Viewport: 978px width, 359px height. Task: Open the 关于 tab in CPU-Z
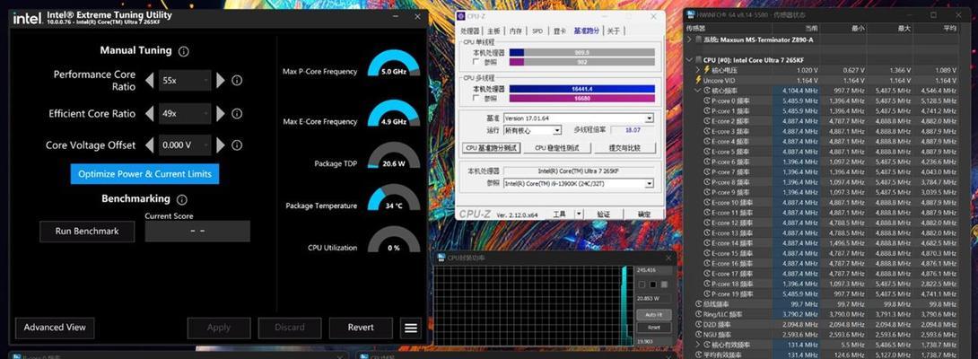point(614,31)
